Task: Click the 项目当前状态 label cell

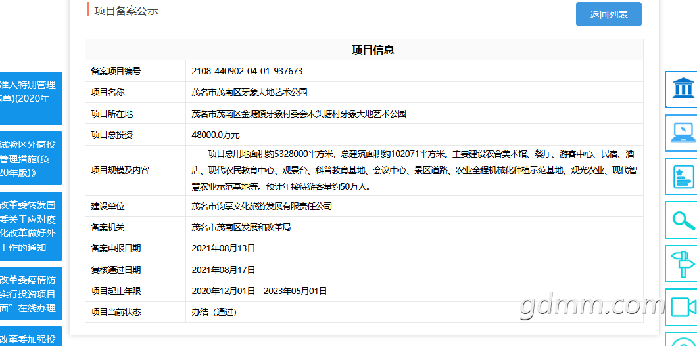Action: coord(135,313)
